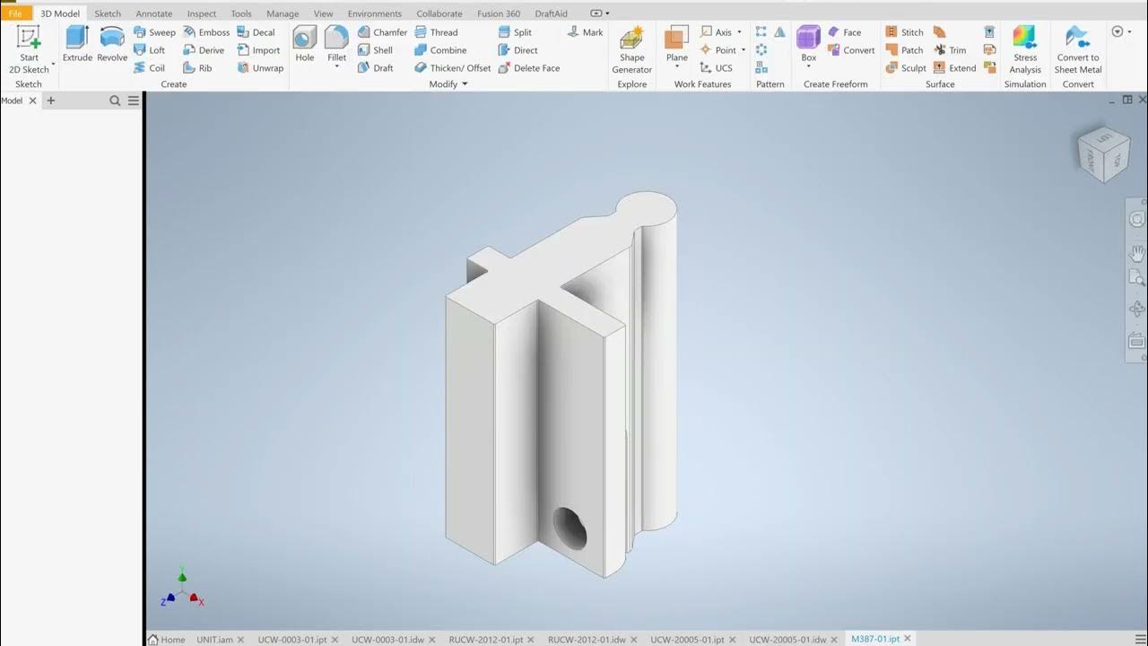
Task: Select the Revolve tool
Action: tap(112, 44)
